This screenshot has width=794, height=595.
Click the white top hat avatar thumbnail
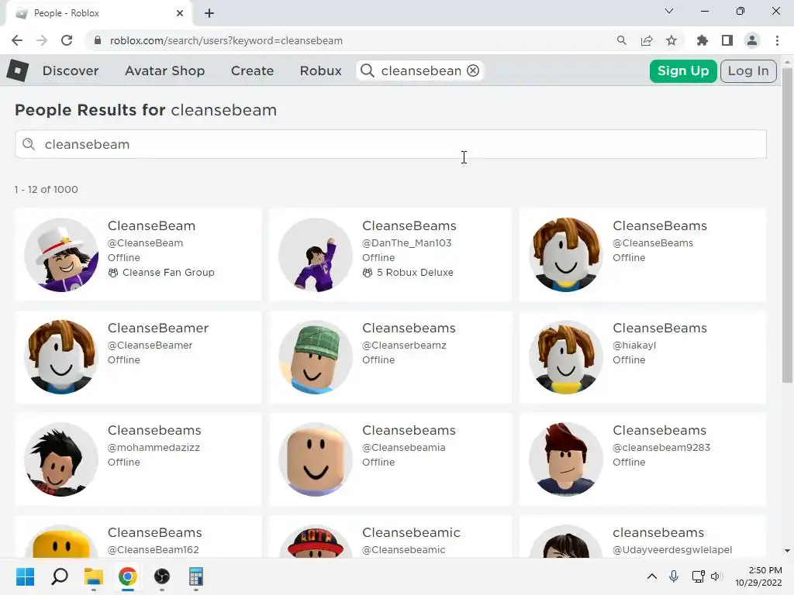tap(61, 255)
